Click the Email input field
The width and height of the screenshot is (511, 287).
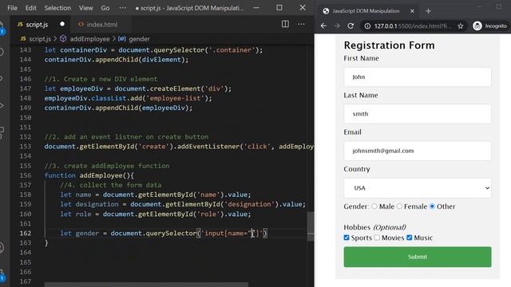(418, 151)
